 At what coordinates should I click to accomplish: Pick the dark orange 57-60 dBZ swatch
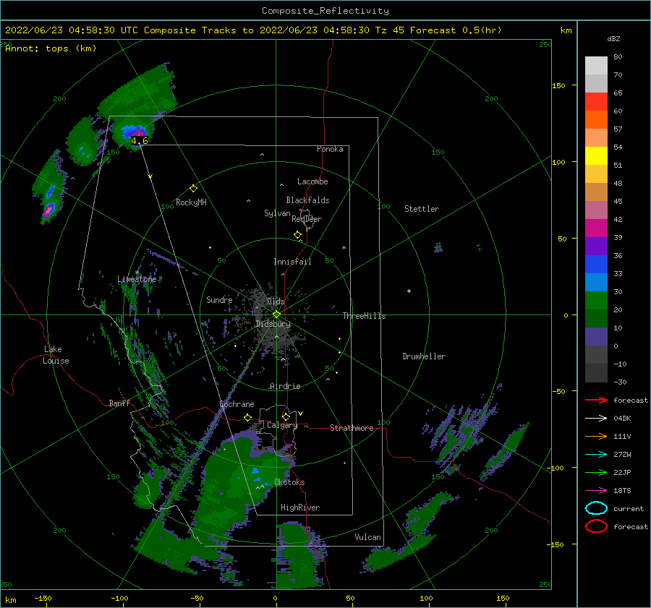click(x=596, y=120)
